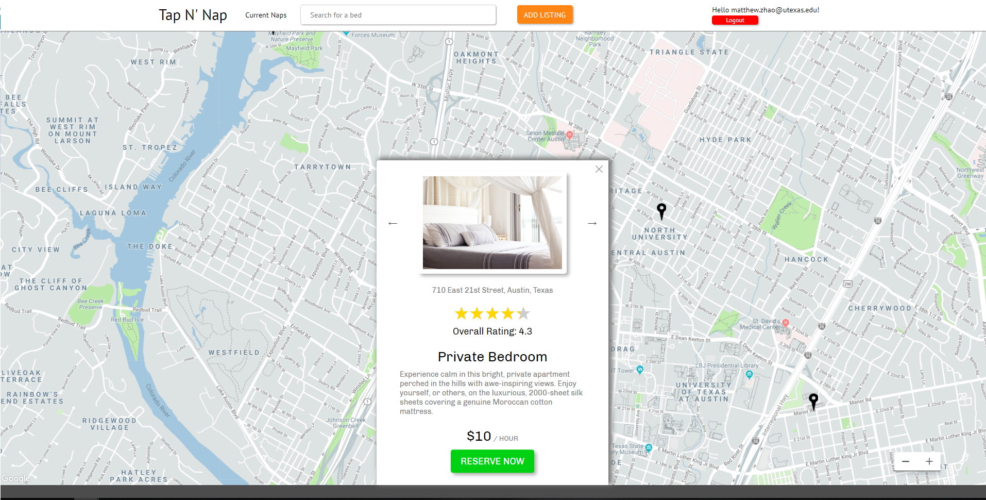This screenshot has width=986, height=500.
Task: Click the WESTFIELD map label
Action: [x=234, y=353]
